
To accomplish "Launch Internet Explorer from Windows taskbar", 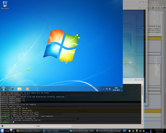I will (12, 89).
